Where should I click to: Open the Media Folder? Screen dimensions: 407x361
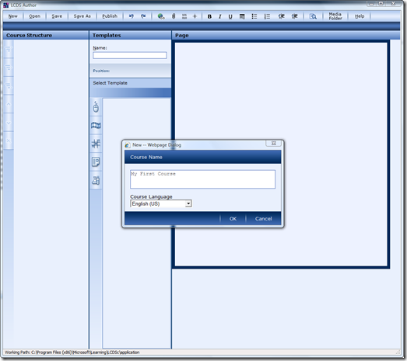pos(335,16)
